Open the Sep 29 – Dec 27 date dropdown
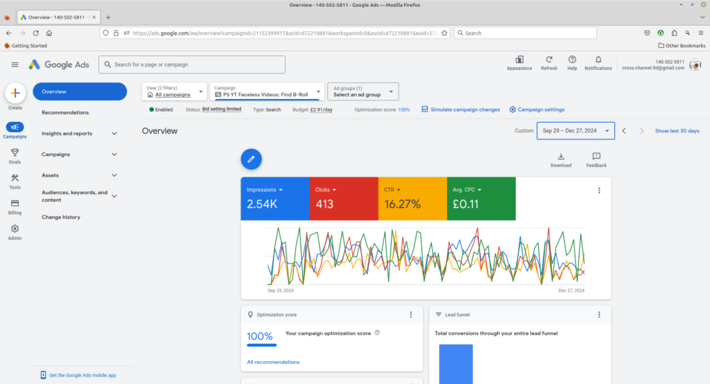This screenshot has width=710, height=384. (575, 130)
